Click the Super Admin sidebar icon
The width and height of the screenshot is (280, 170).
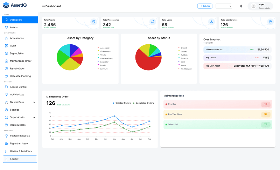6,117
